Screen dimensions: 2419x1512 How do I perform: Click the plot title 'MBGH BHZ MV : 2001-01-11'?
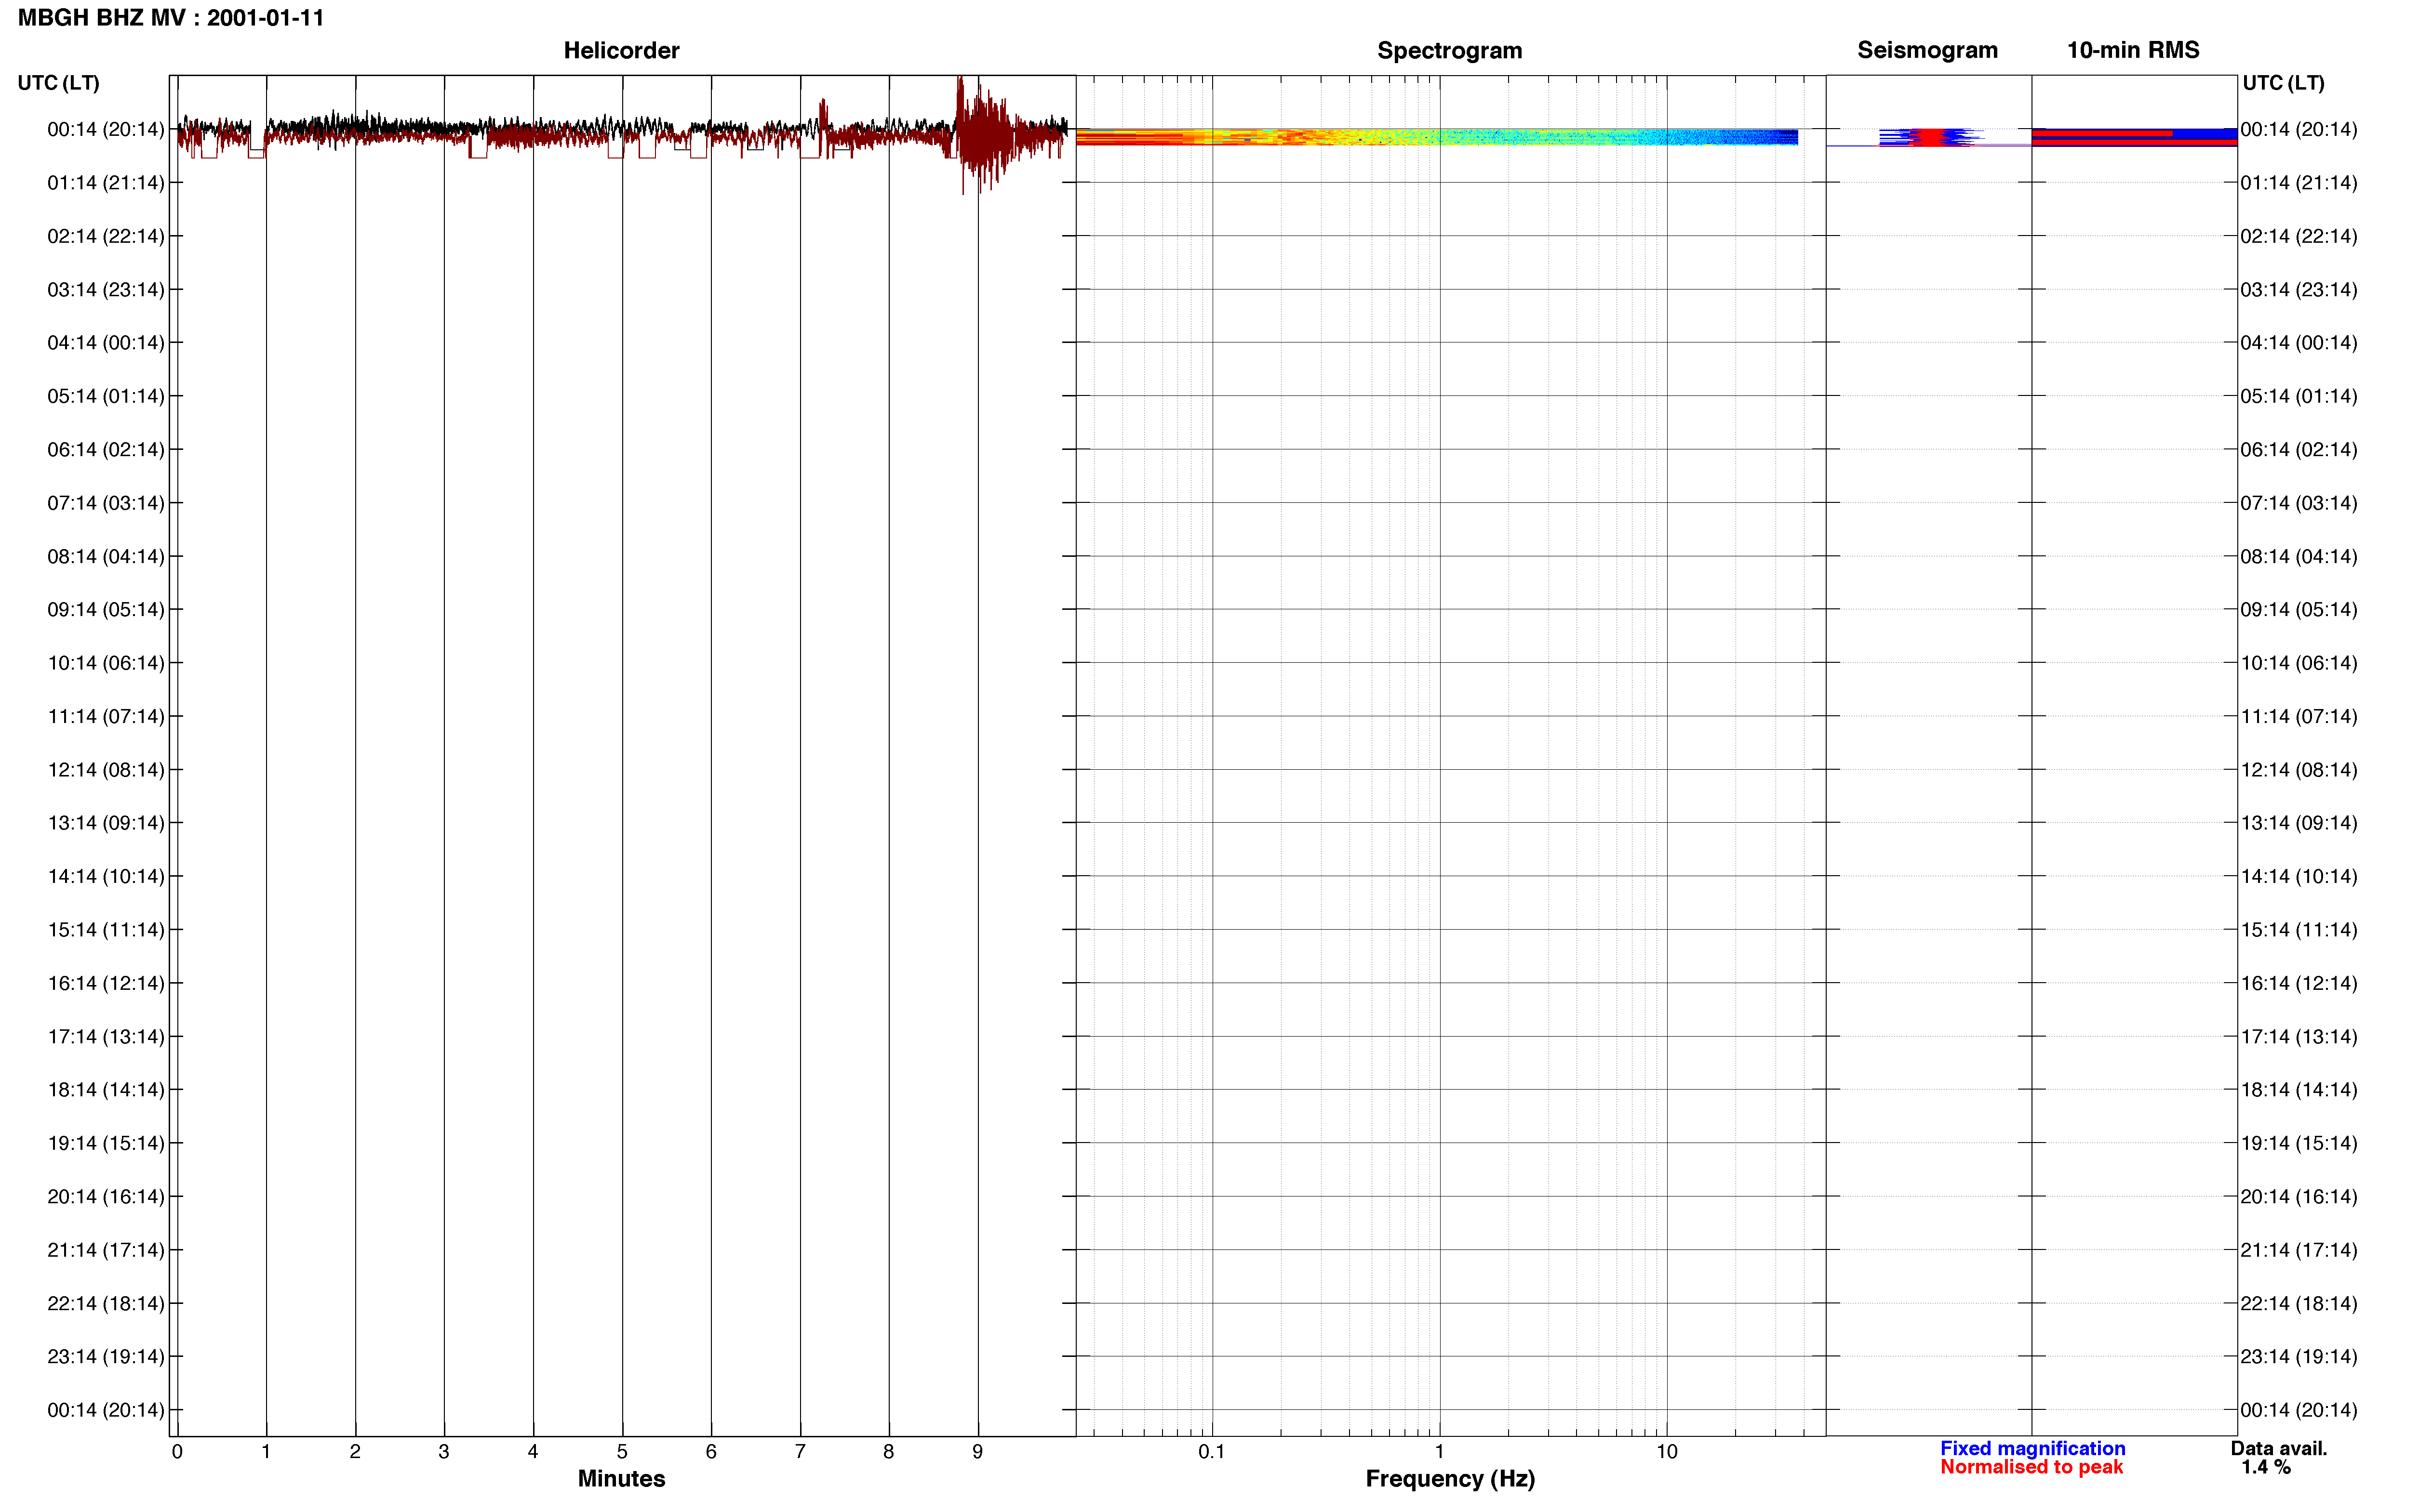(x=171, y=18)
